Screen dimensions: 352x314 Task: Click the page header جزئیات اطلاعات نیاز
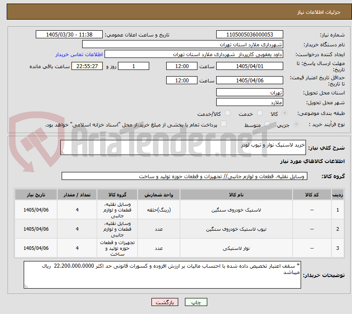(318, 12)
